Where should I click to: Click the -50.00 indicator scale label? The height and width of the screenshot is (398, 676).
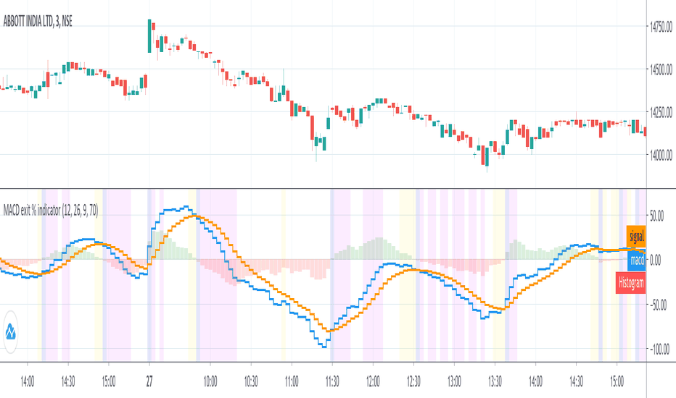pyautogui.click(x=660, y=305)
